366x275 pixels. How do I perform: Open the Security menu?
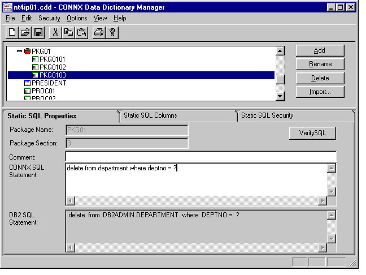(x=49, y=18)
